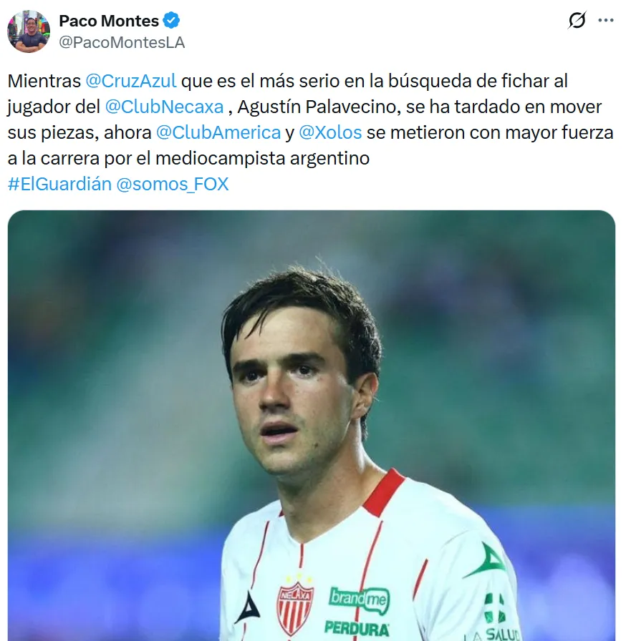Follow the @CruzAzul mention link
The width and height of the screenshot is (626, 641).
pyautogui.click(x=131, y=82)
